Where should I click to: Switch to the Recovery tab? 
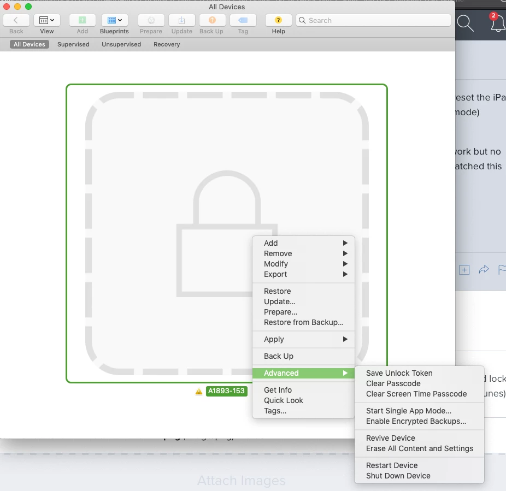tap(167, 44)
